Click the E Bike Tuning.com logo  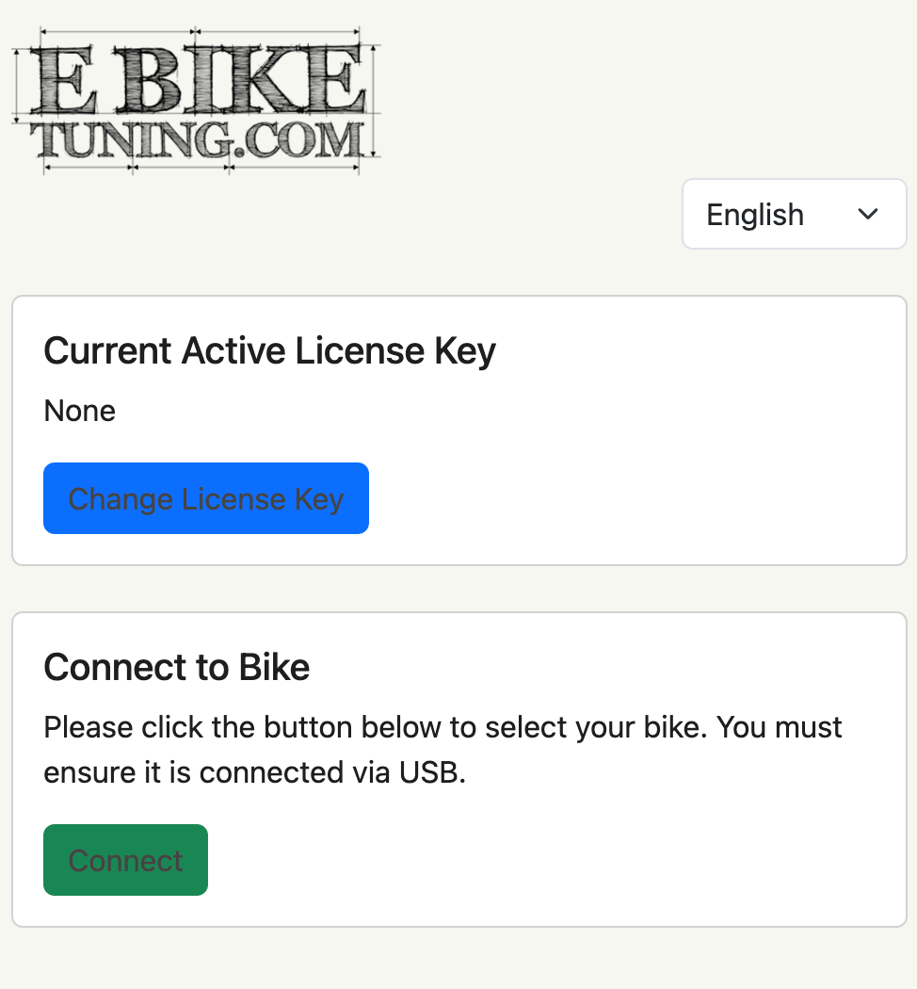pos(196,101)
